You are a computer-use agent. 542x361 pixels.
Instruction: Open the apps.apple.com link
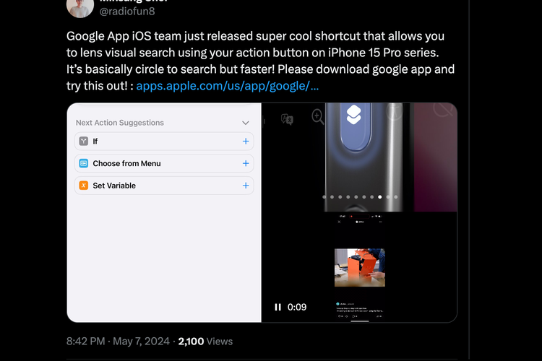tap(228, 86)
